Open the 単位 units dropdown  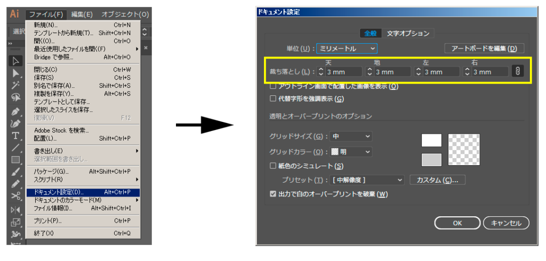point(347,48)
